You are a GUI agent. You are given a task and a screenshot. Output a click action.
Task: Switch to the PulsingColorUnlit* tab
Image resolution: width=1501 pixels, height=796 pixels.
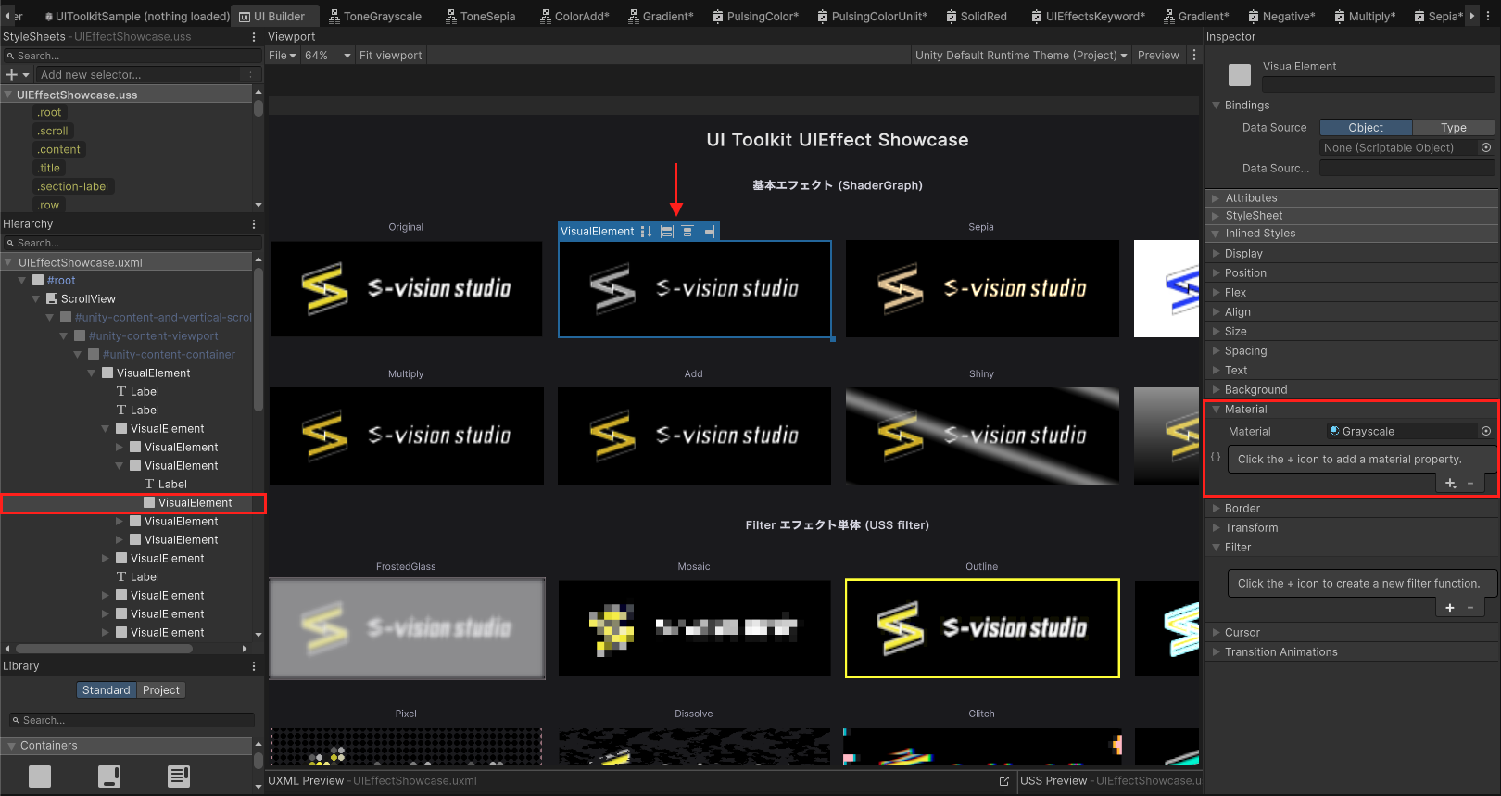[x=872, y=16]
